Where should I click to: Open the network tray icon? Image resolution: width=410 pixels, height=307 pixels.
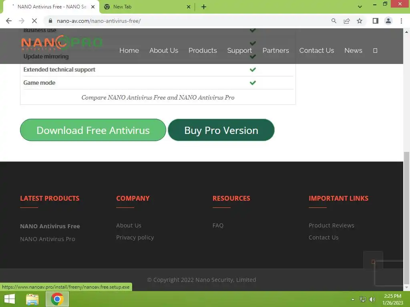(363, 299)
